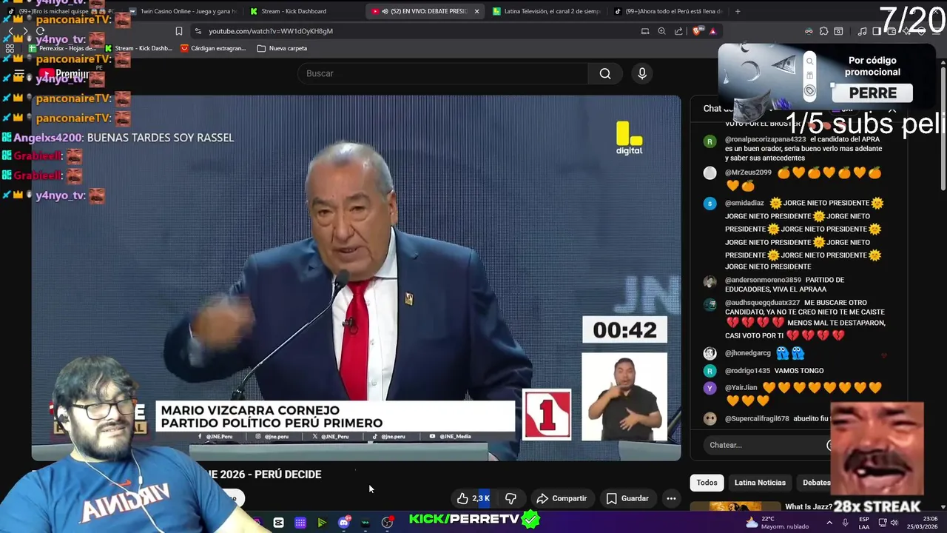
Task: Click the YouTube search magnifier button
Action: click(605, 73)
